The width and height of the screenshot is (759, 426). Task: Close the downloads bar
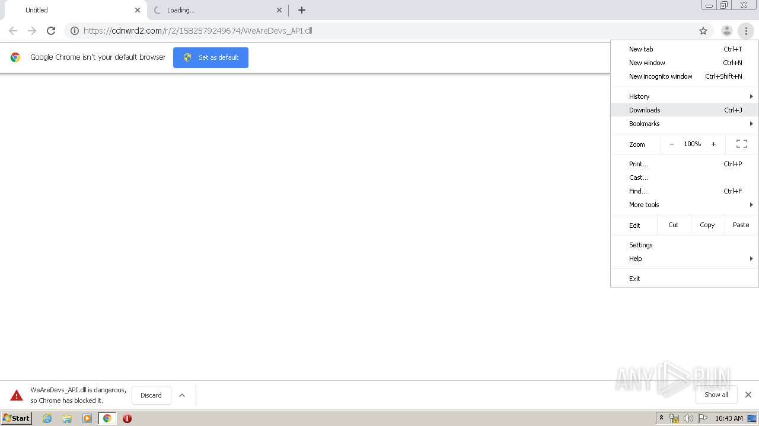[x=748, y=395]
